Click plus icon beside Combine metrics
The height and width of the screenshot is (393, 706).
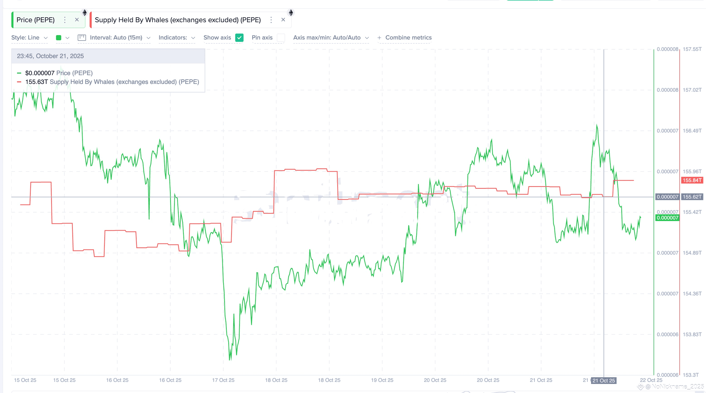tap(379, 37)
